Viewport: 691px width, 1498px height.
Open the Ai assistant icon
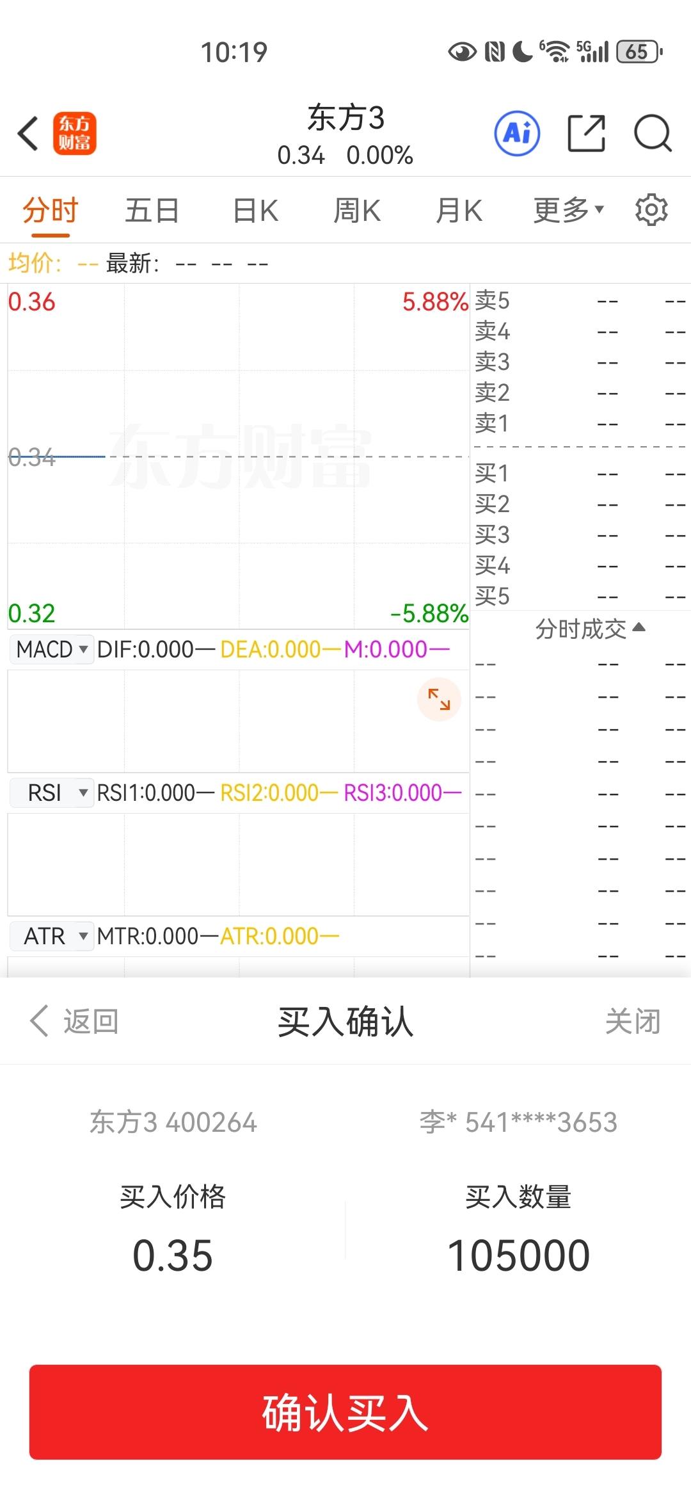pos(517,133)
